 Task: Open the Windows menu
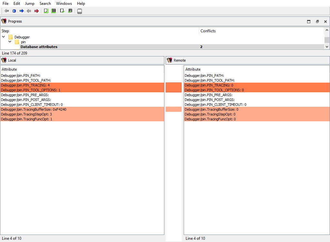[x=64, y=4]
